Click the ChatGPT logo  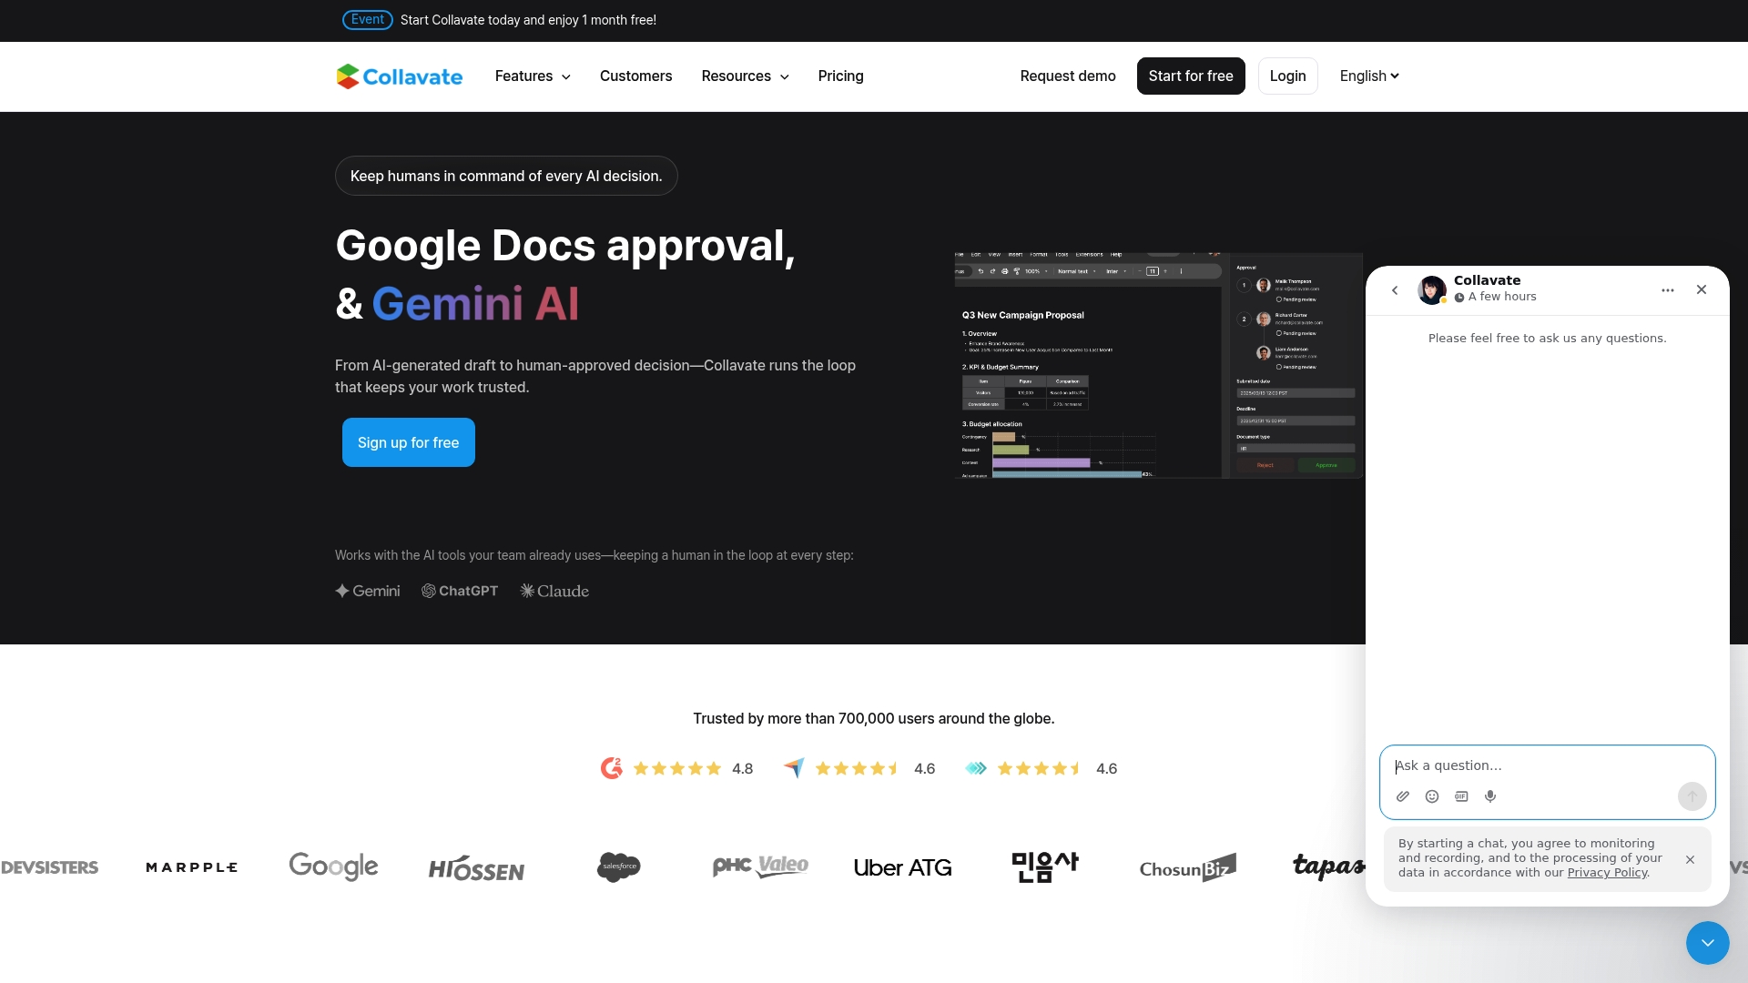click(x=460, y=591)
